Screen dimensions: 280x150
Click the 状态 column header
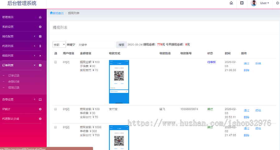click(210, 53)
